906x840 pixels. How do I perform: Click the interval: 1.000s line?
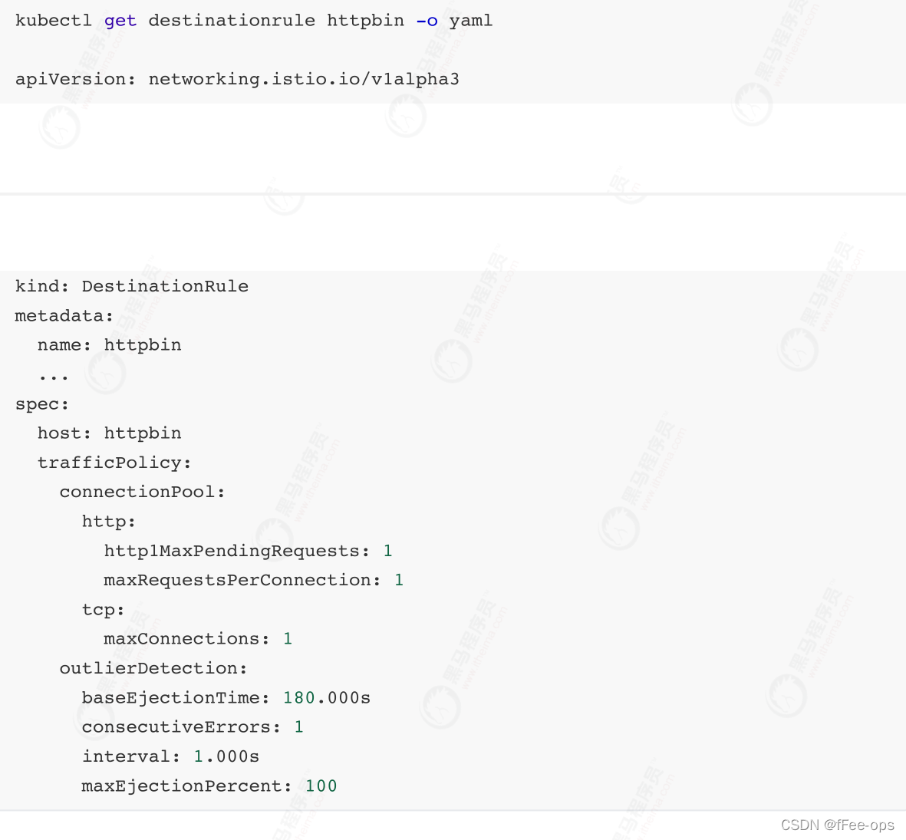[x=170, y=756]
